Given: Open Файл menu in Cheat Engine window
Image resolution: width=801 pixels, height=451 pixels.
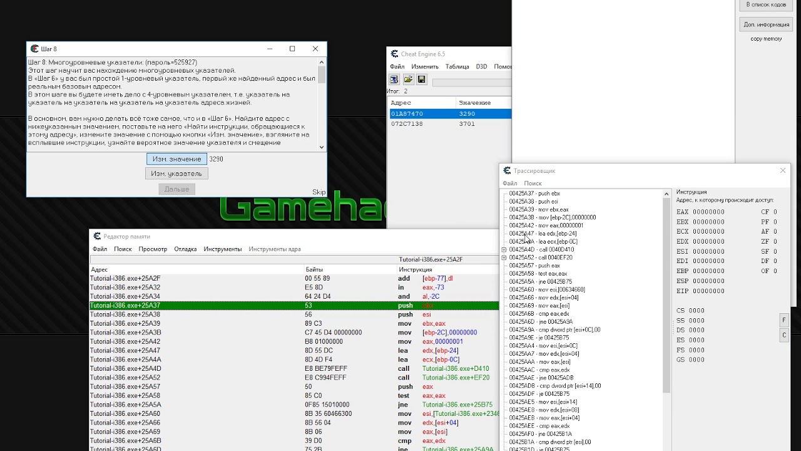Looking at the screenshot, I should tap(397, 66).
